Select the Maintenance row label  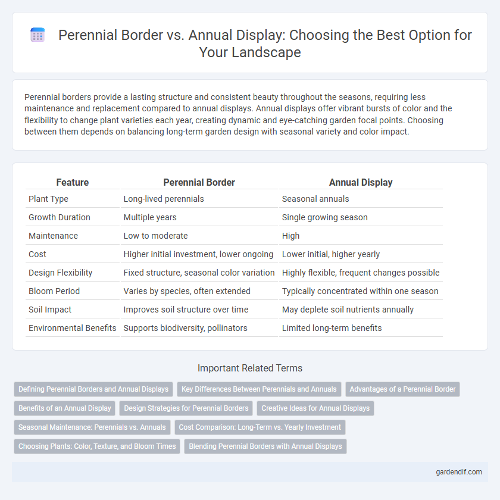[x=53, y=236]
